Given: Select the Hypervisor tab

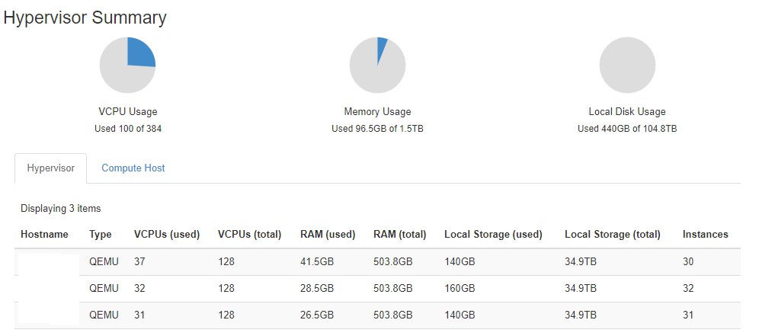Looking at the screenshot, I should (51, 168).
